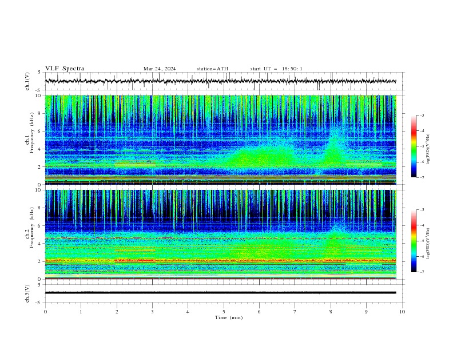
Task: Click the red 2 kHz band in ch.2 between minutes 2–3
Action: tap(135, 260)
